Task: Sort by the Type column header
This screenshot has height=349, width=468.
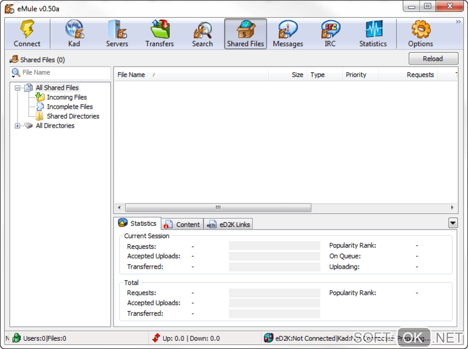Action: (324, 75)
